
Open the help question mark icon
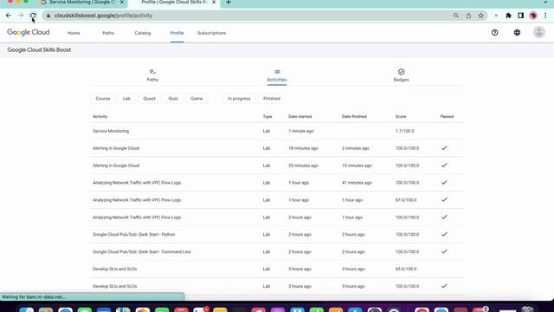click(x=494, y=33)
